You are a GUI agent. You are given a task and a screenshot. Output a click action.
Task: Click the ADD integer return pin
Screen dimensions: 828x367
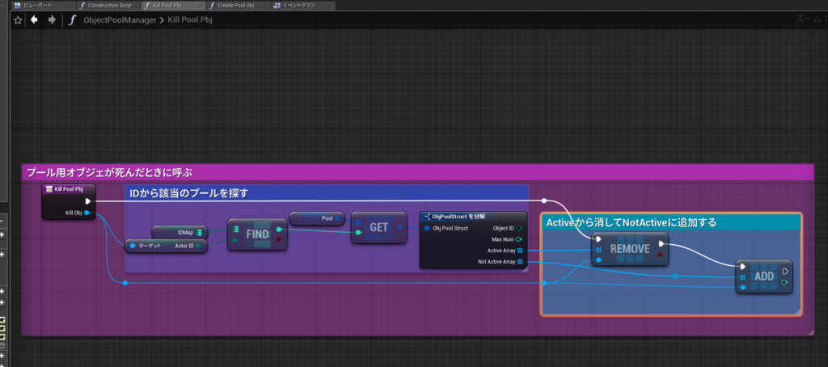pyautogui.click(x=784, y=282)
